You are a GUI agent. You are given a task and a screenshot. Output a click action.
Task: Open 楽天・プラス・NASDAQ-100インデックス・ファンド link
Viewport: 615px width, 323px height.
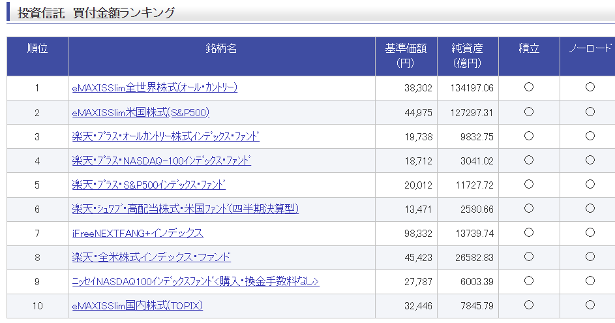161,161
